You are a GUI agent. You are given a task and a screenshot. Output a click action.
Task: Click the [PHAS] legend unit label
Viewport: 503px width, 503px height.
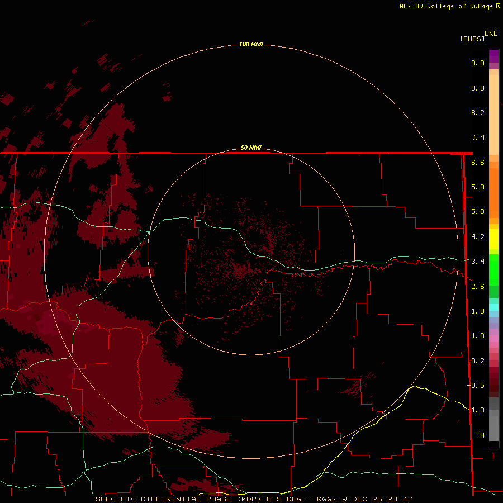472,39
